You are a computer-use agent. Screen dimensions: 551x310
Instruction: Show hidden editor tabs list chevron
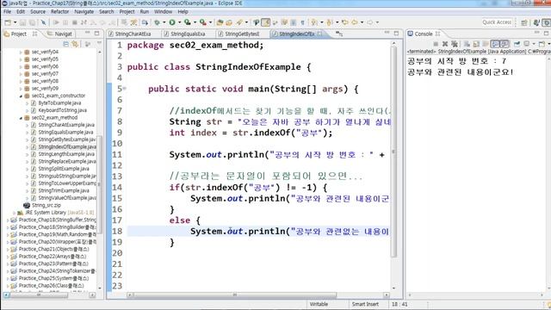(338, 34)
